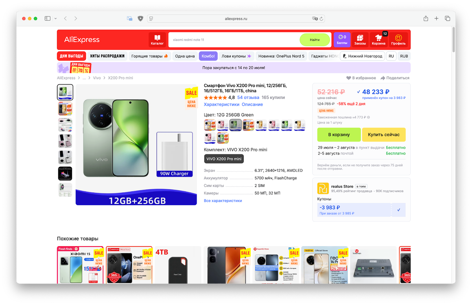The height and width of the screenshot is (305, 472).
Task: Click the Поделиться share arrow
Action: [x=383, y=78]
